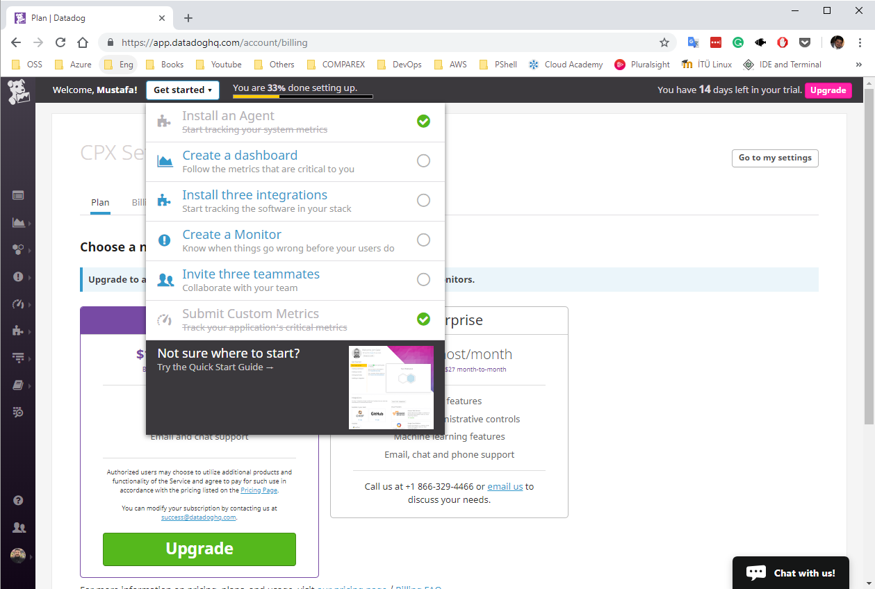Click the address bar URL
Viewport: 875px width, 589px height.
pos(215,42)
